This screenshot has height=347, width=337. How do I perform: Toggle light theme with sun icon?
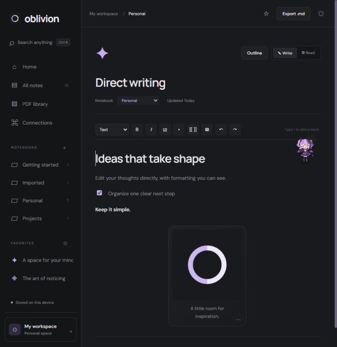pos(321,14)
